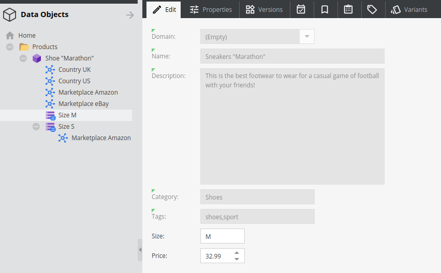Screen dimensions: 441x273
Task: Click the Country US node icon
Action: (50, 81)
